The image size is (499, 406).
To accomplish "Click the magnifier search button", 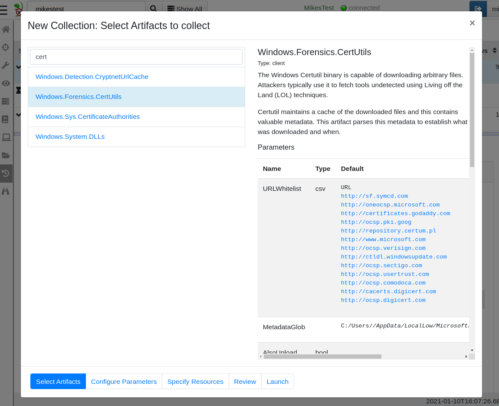I will [153, 9].
